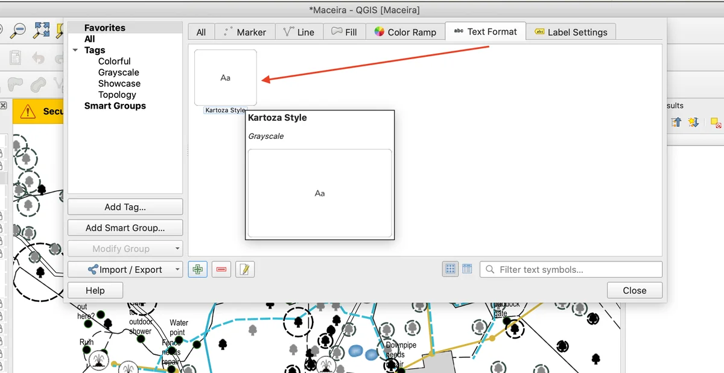724x373 pixels.
Task: Open the Import / Export dropdown
Action: coord(125,270)
